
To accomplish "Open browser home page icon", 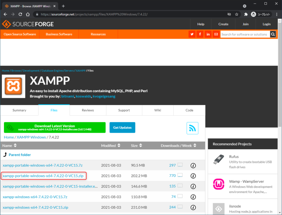I will click(x=28, y=14).
